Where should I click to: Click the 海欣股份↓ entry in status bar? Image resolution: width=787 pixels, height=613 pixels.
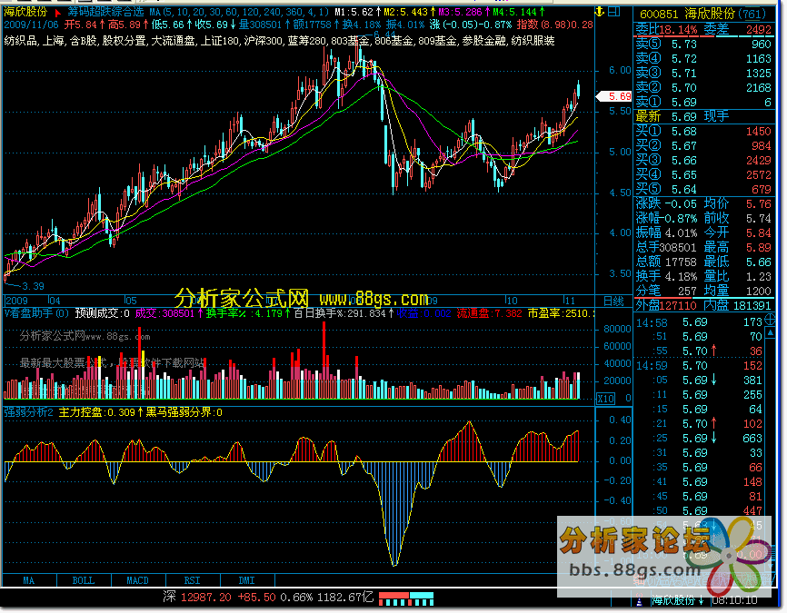click(x=678, y=600)
